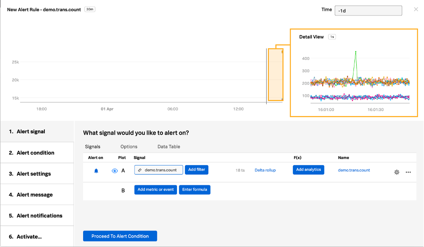424x247 pixels.
Task: Click the 30m resolution badge
Action: [90, 9]
